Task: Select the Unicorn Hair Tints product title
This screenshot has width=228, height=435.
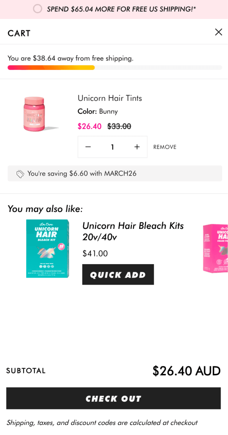Action: click(110, 98)
